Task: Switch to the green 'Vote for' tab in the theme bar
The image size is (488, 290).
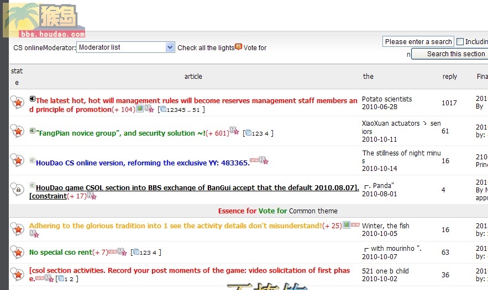Action: click(x=272, y=211)
